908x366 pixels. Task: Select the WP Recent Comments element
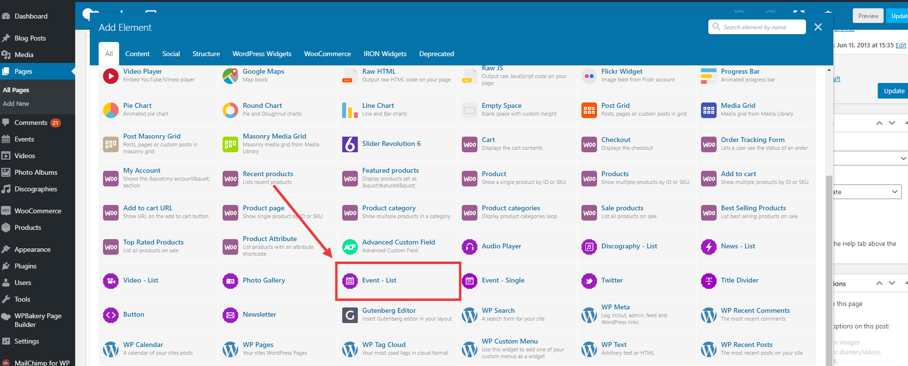coord(756,315)
